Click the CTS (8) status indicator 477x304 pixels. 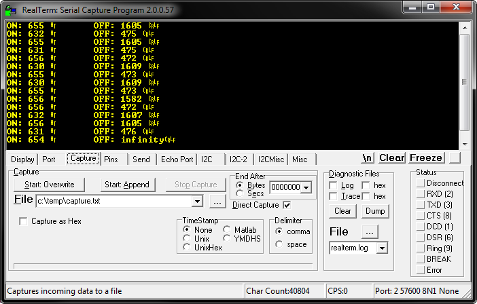[421, 216]
